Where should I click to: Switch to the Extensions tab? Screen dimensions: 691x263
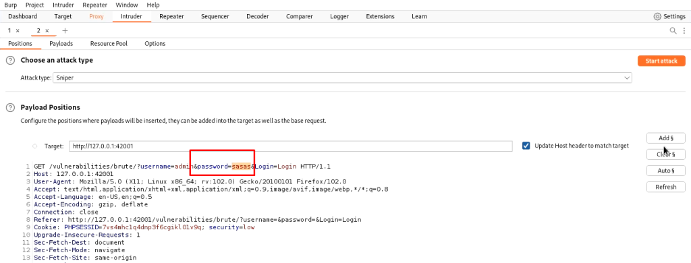pos(380,16)
